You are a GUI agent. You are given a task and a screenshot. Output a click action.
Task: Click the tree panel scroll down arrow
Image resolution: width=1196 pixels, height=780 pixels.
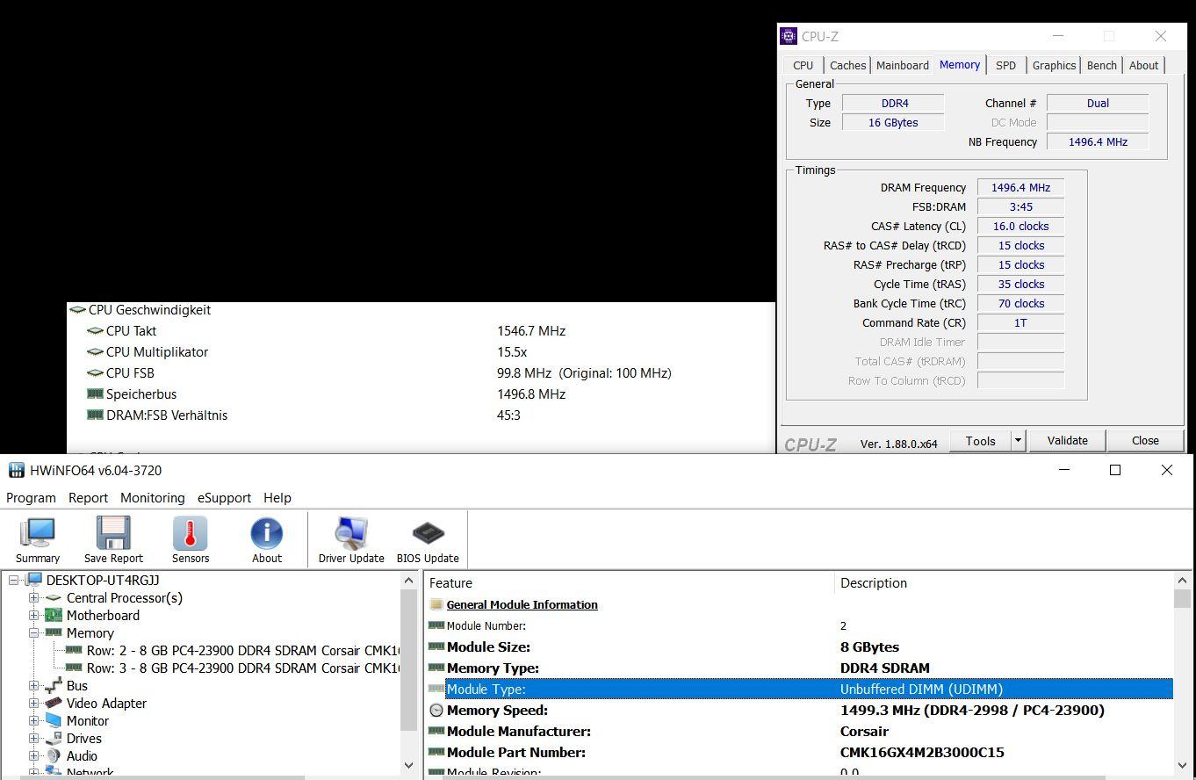409,764
